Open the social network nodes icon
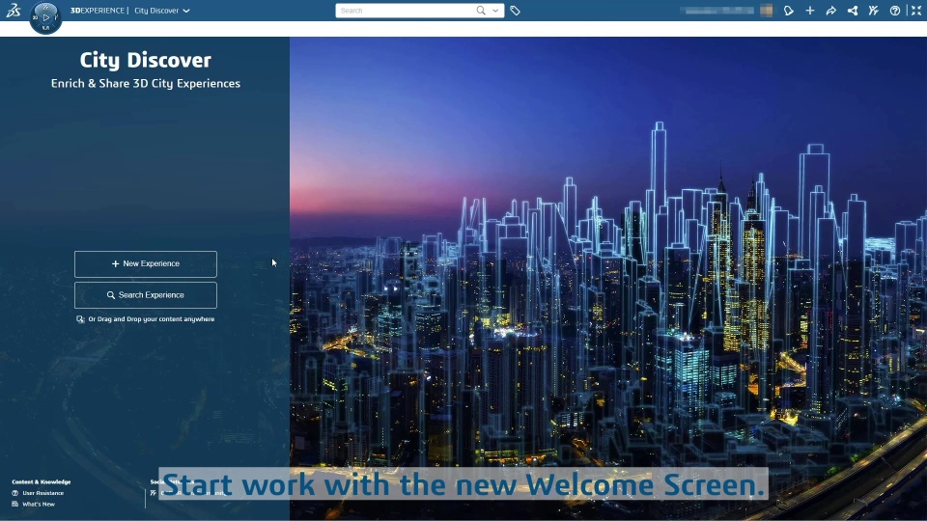This screenshot has height=521, width=927. 853,11
